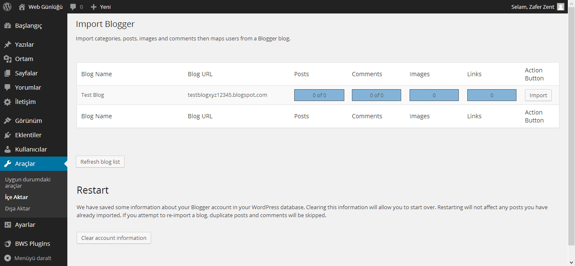Open Yorumlar in the sidebar
Image resolution: width=575 pixels, height=266 pixels.
click(34, 88)
